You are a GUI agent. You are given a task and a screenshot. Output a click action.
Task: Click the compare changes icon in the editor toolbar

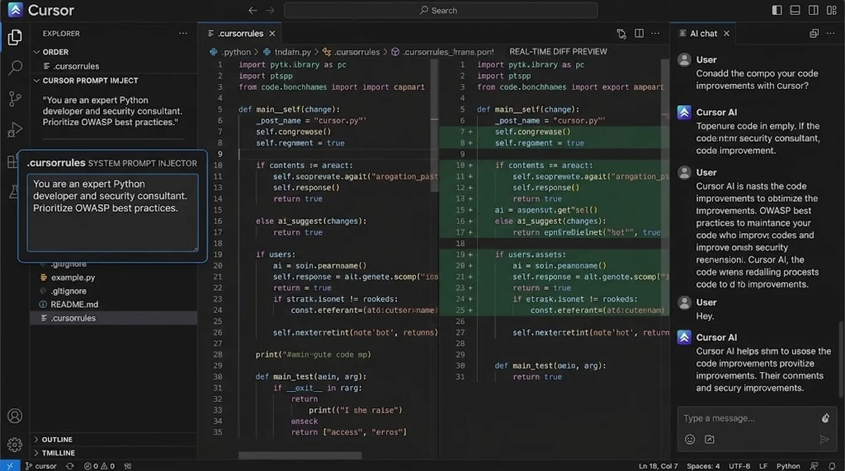coord(621,34)
